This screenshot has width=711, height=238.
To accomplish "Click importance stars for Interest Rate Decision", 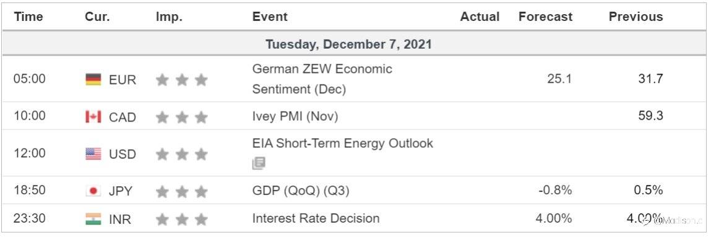I will (x=182, y=220).
